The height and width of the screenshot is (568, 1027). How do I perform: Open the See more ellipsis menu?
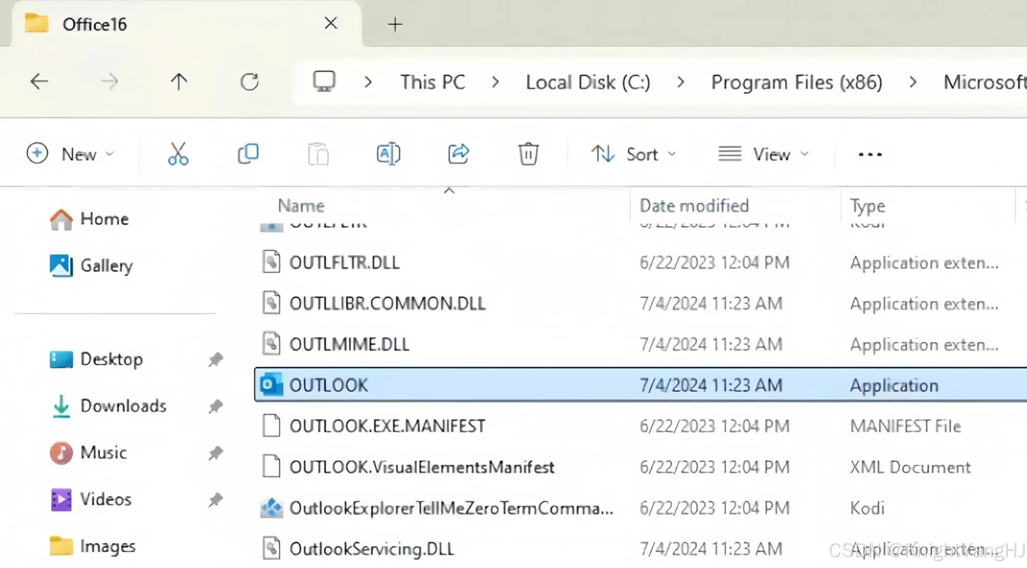click(870, 154)
